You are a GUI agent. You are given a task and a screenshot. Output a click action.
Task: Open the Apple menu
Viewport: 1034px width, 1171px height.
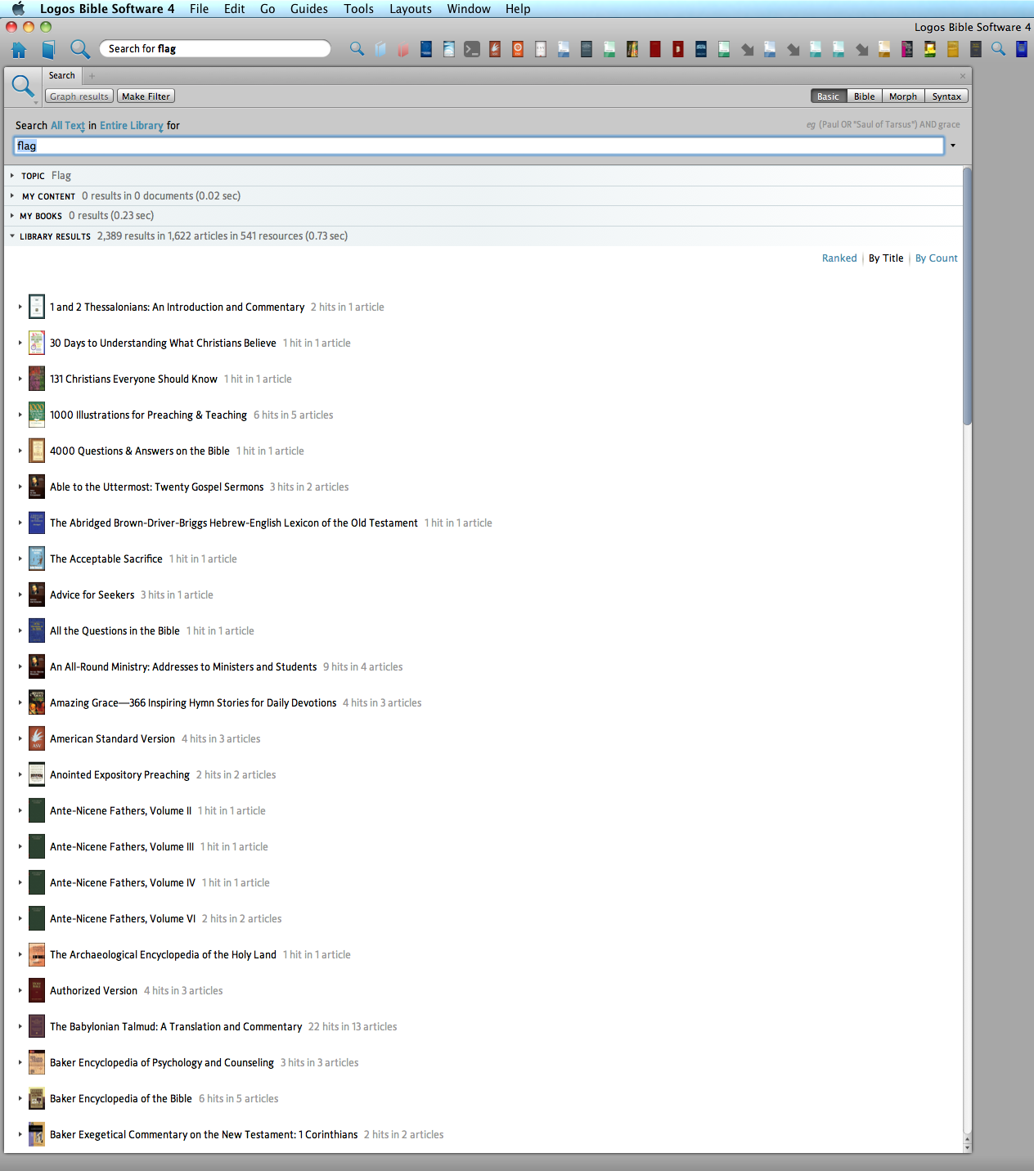(x=18, y=9)
